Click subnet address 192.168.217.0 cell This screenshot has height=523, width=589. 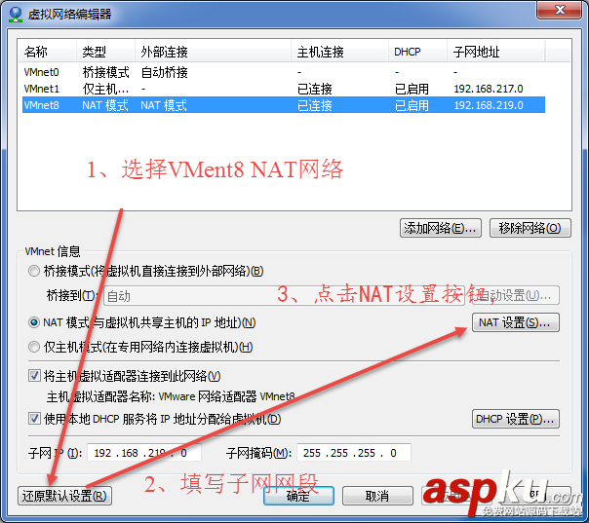pyautogui.click(x=489, y=89)
